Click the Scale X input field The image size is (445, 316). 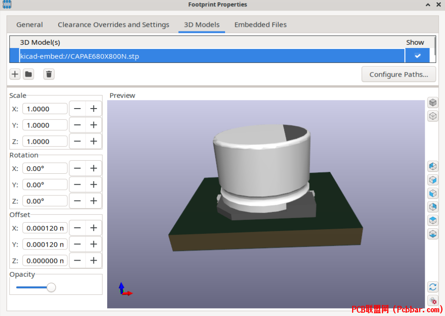(45, 109)
